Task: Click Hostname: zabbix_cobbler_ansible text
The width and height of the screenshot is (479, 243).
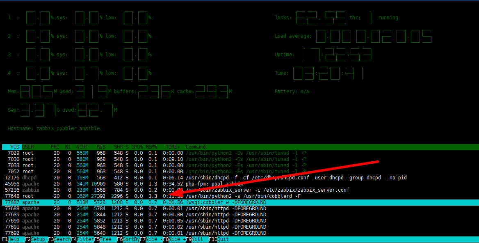Action: (54, 128)
